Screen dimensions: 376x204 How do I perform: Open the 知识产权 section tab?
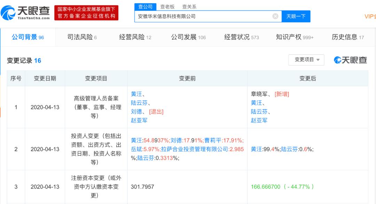click(295, 37)
